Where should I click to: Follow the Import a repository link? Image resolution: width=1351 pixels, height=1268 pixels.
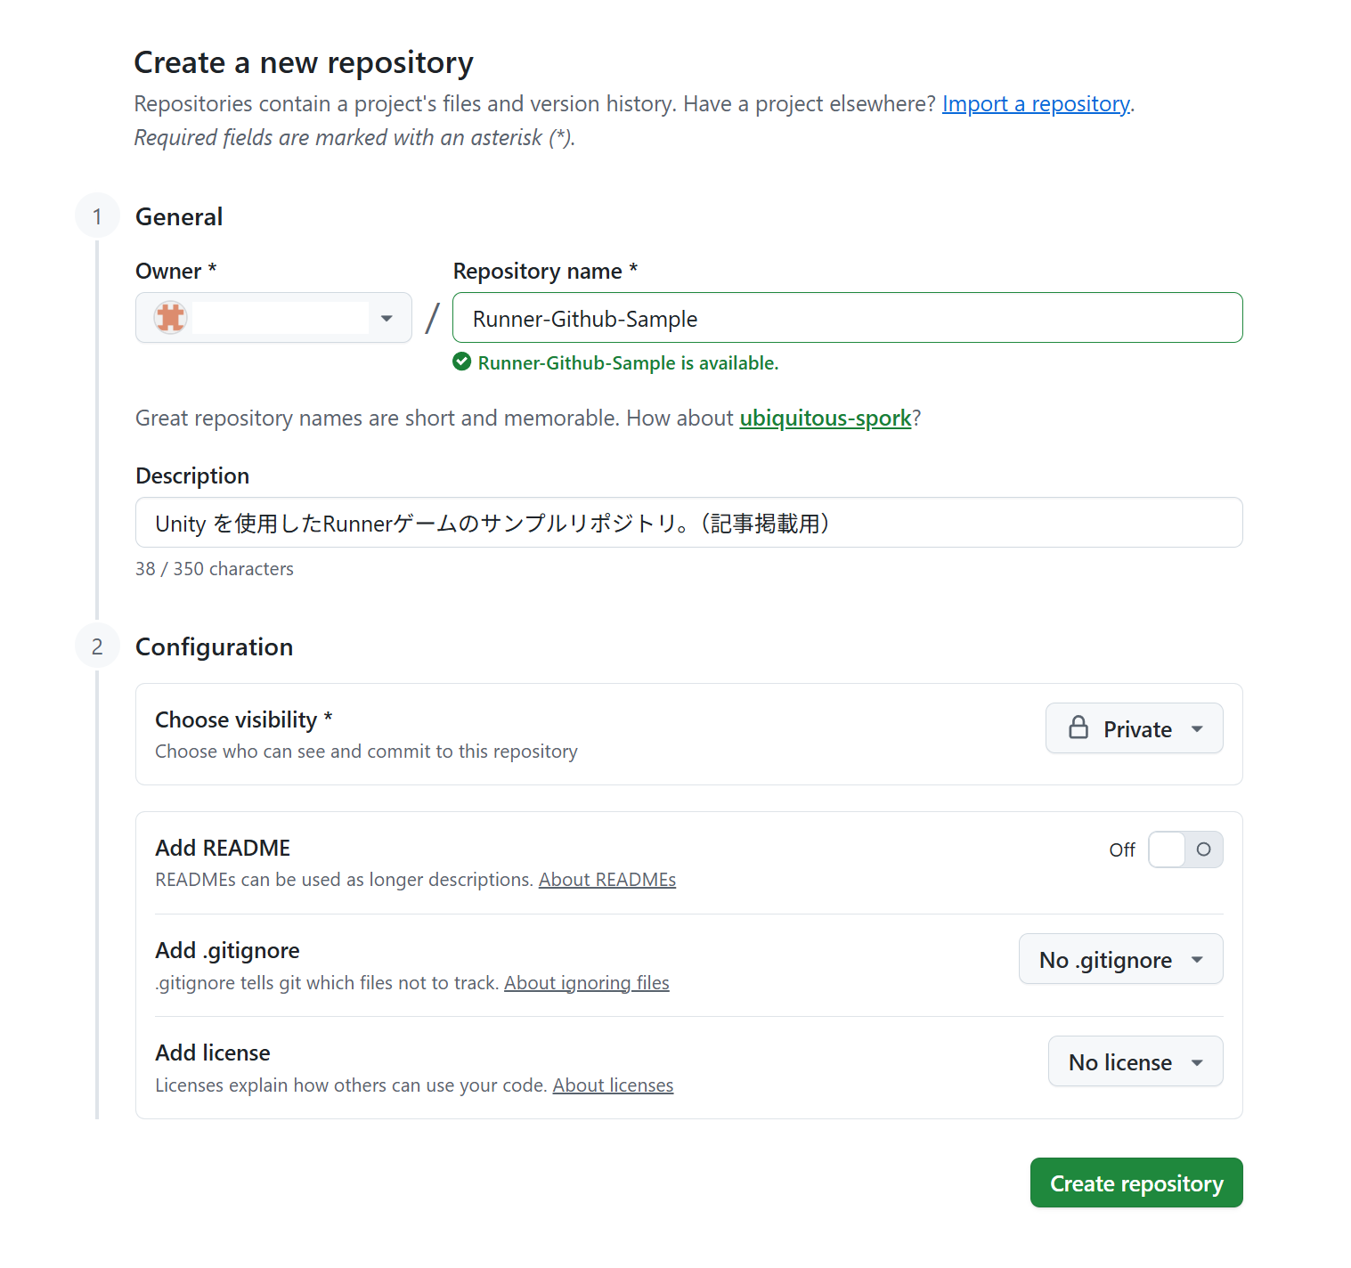(x=1036, y=104)
